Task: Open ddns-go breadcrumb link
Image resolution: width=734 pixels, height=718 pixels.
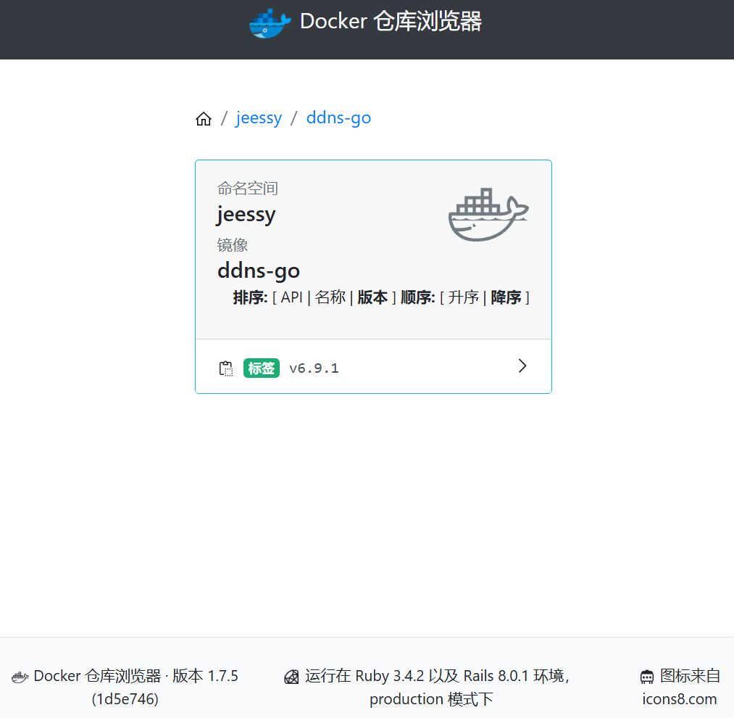Action: click(338, 117)
